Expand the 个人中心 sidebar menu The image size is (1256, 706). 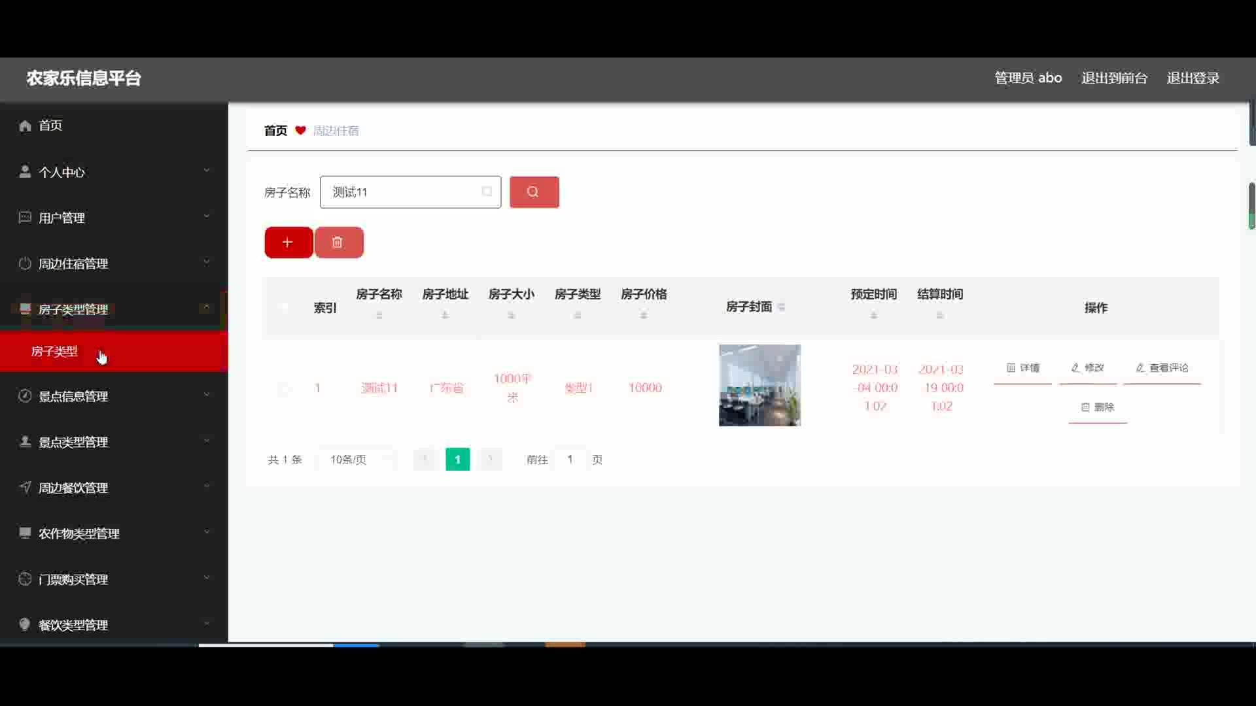(x=114, y=172)
